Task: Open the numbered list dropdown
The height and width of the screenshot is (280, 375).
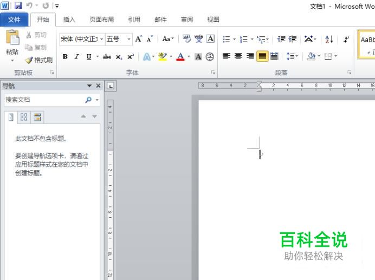Action: coord(252,39)
